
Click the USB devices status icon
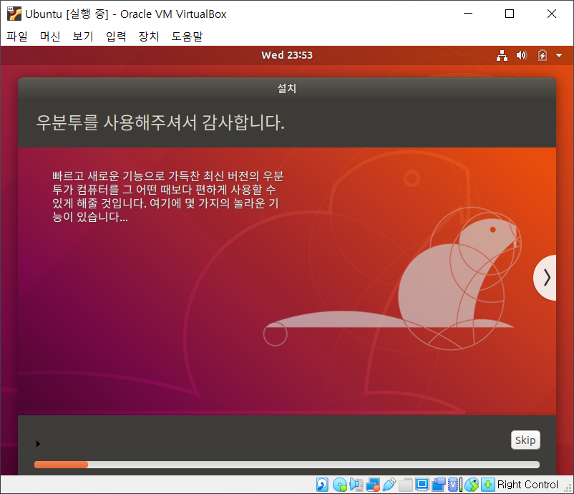coord(389,485)
